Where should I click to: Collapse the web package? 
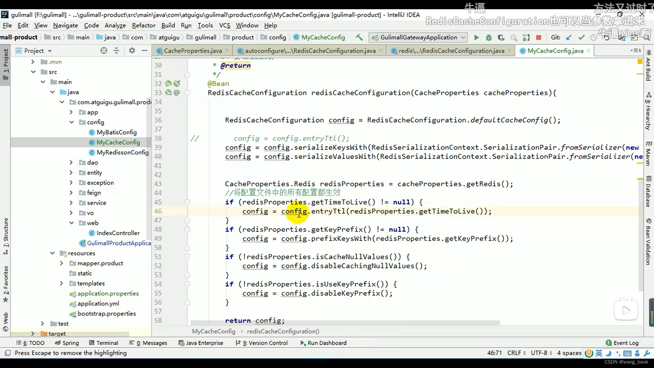coord(72,223)
